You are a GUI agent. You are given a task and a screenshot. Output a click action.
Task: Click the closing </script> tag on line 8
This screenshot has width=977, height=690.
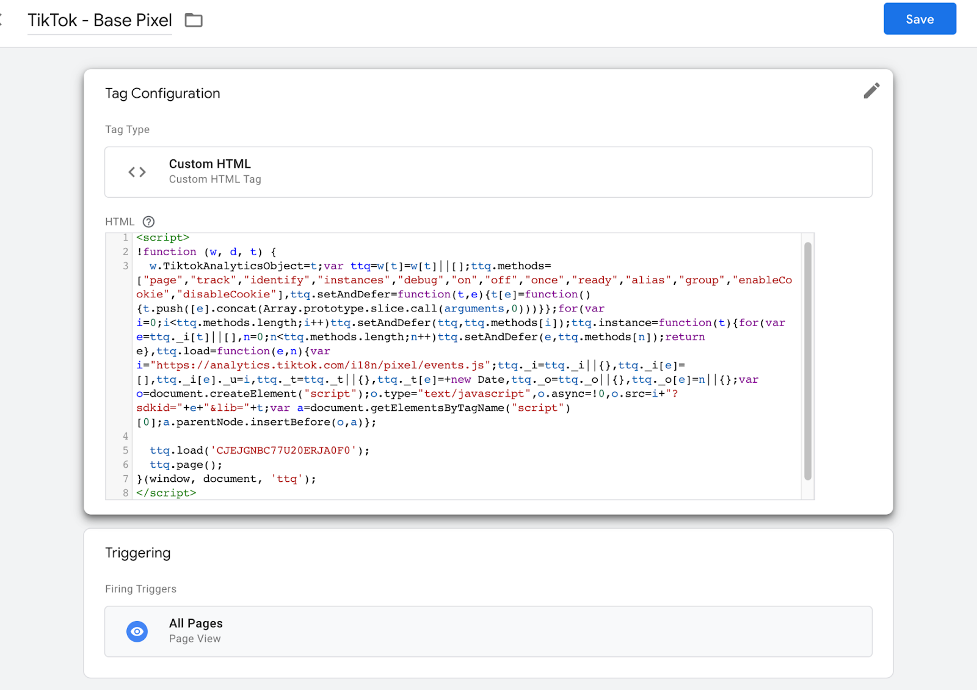(x=166, y=493)
